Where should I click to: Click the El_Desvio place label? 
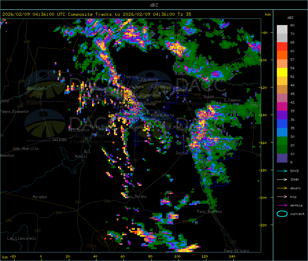pyautogui.click(x=80, y=130)
